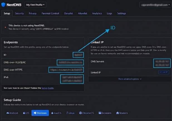
Task: Click the DNS-over-HTTPS URL value
Action: pyautogui.click(x=66, y=70)
